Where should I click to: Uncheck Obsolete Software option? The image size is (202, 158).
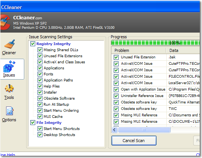(40, 98)
